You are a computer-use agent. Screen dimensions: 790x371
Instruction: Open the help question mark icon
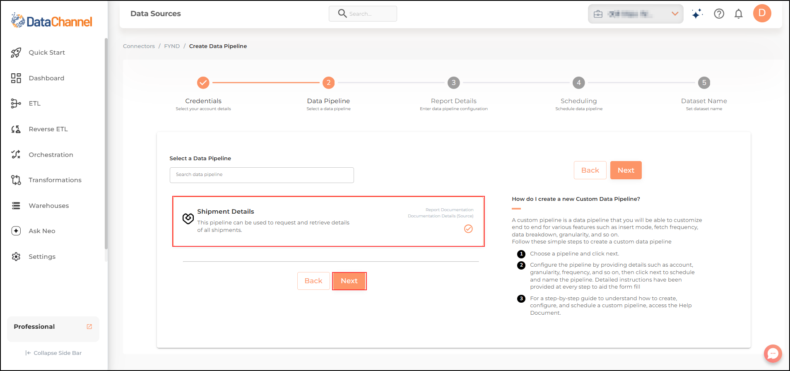(719, 14)
